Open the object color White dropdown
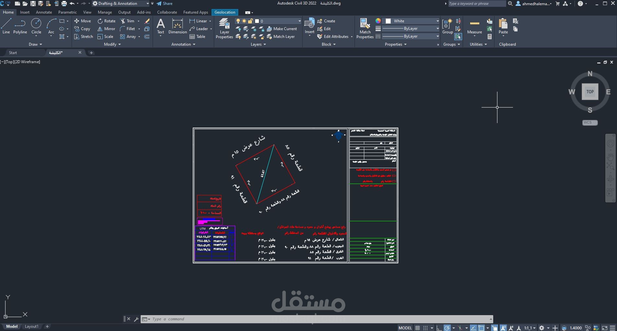The image size is (617, 331). coord(437,21)
